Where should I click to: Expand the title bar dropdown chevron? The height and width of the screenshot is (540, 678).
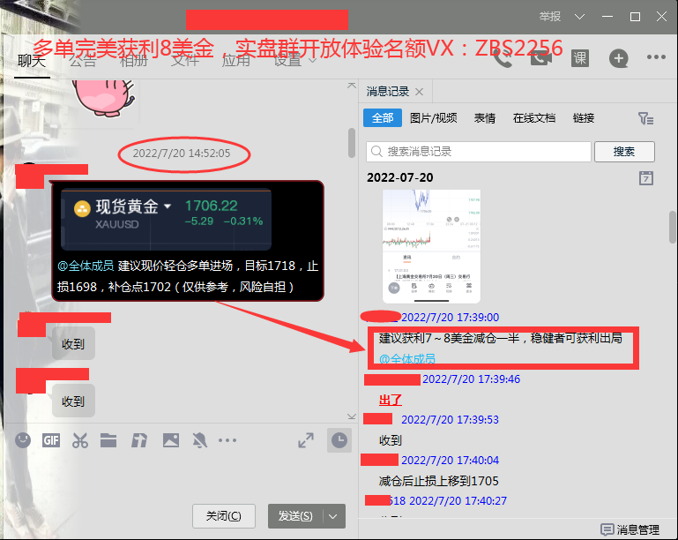click(x=579, y=17)
